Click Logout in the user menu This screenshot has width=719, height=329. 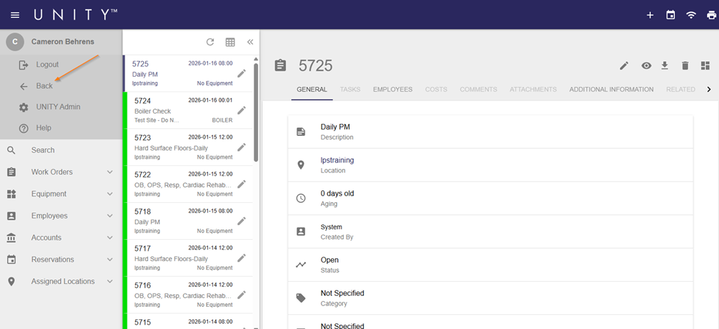point(47,65)
